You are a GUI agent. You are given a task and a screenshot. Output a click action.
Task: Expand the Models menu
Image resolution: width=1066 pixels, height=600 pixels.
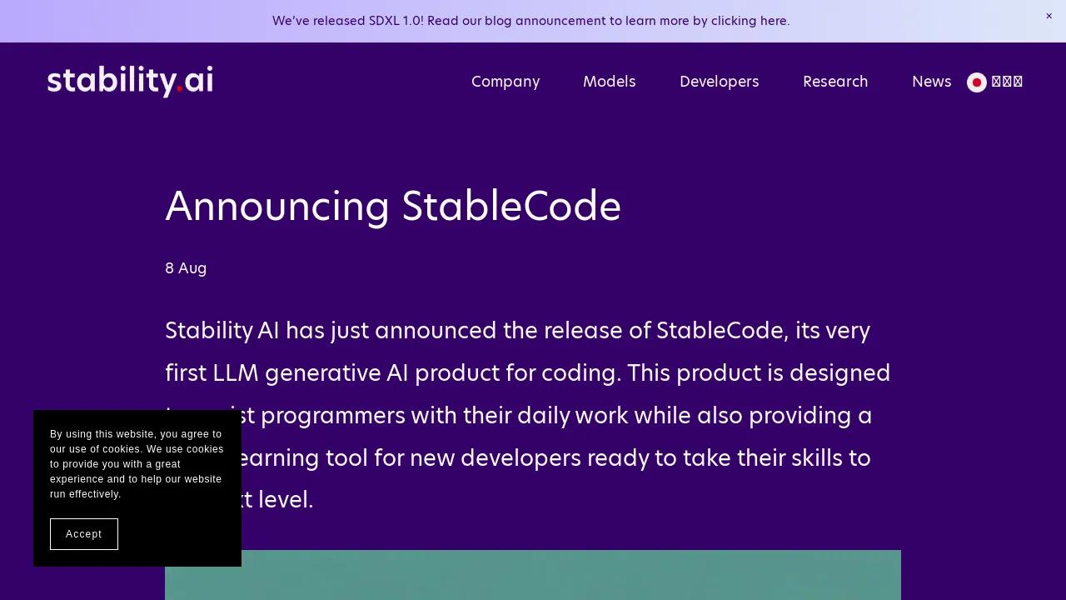click(x=609, y=82)
